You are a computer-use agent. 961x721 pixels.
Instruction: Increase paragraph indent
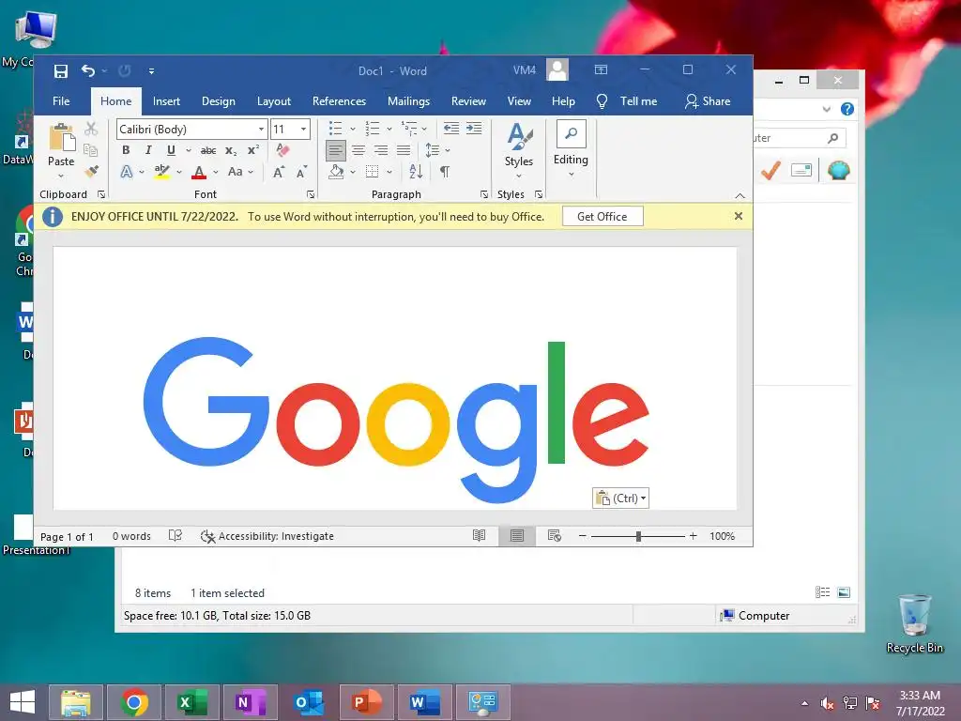pyautogui.click(x=474, y=128)
